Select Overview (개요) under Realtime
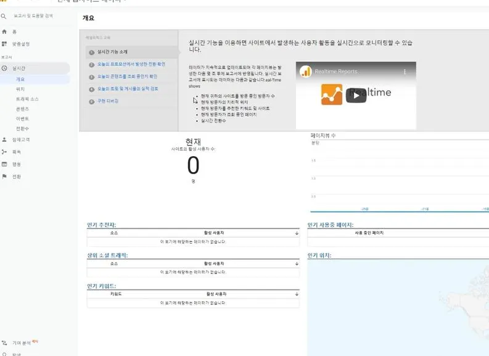The width and height of the screenshot is (489, 356). point(20,79)
